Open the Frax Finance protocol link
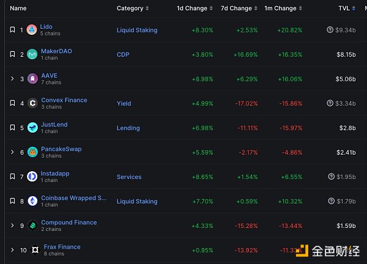Viewport: 367px width, 264px height. 62,247
